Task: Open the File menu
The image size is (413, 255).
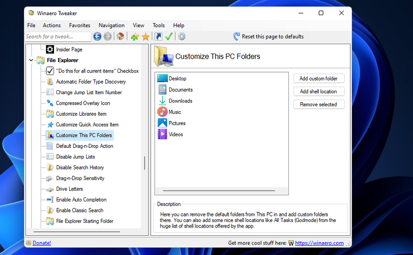Action: click(x=31, y=26)
